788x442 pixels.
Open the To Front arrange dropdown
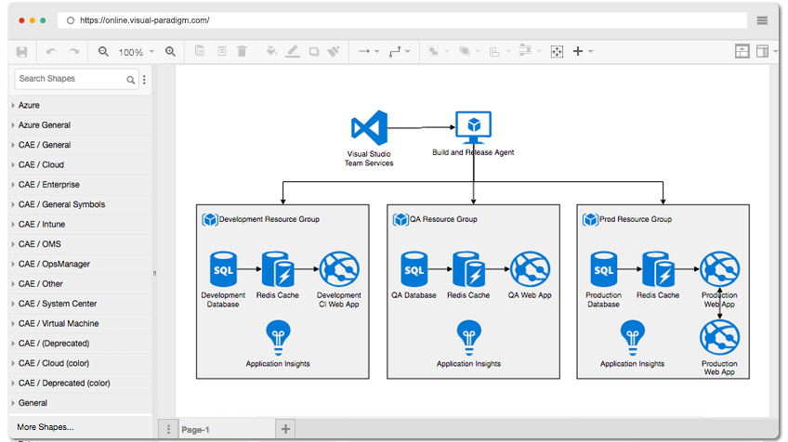tap(438, 51)
